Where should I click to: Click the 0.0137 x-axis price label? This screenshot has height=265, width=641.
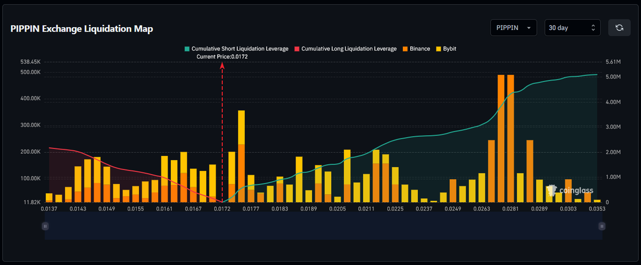(x=50, y=209)
